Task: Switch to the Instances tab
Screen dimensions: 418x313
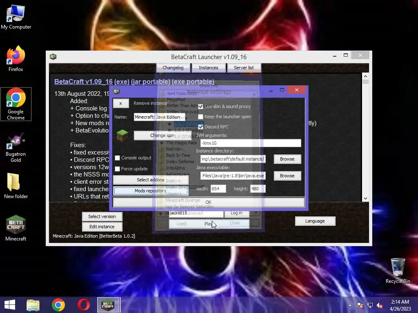Action: click(209, 68)
